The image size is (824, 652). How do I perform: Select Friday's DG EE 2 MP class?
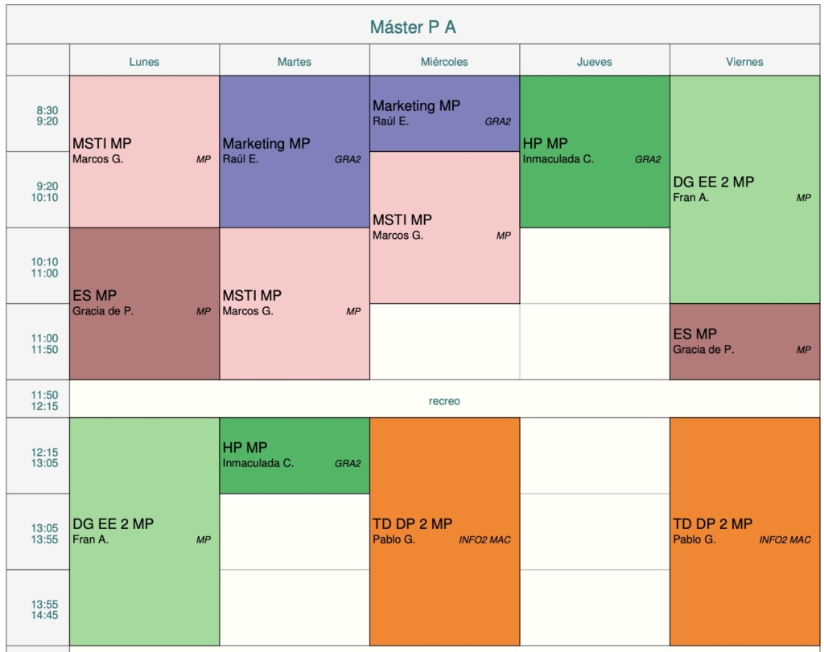(744, 189)
